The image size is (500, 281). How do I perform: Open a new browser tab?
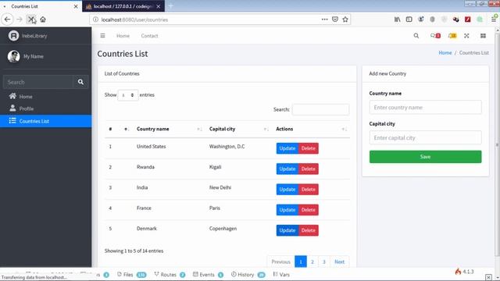point(170,6)
